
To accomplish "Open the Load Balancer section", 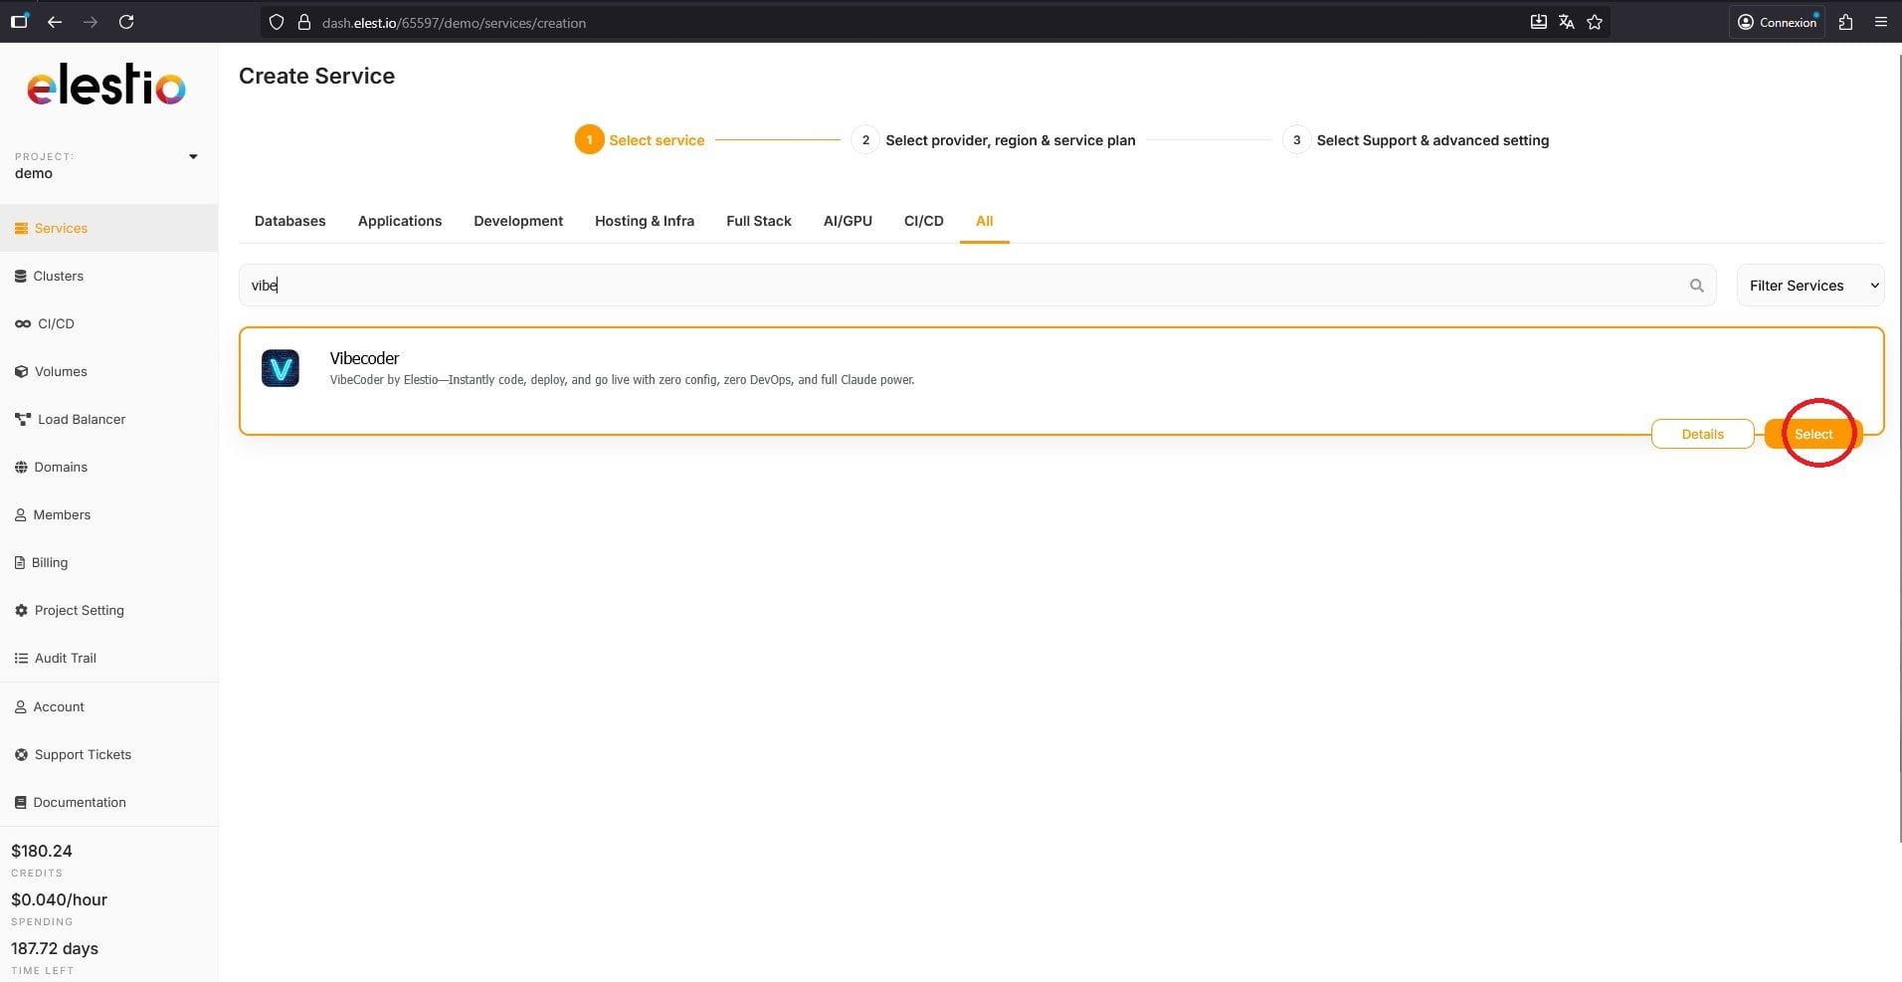I will point(81,419).
